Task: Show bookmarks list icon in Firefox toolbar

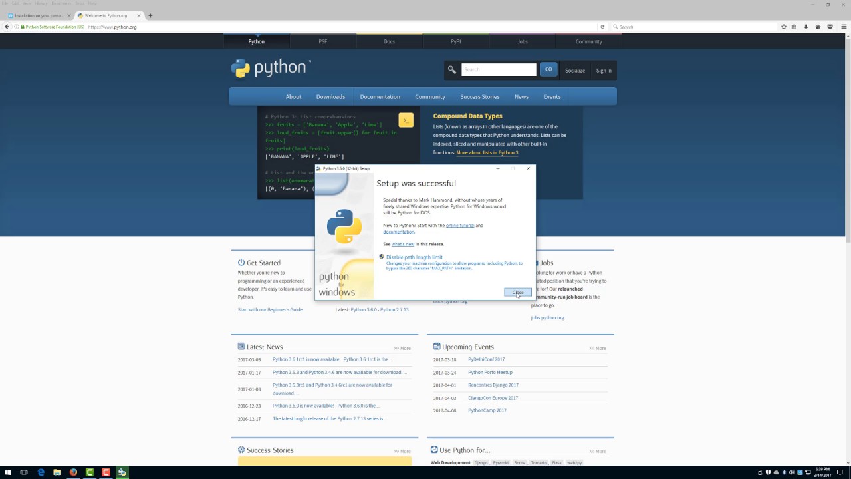Action: [x=794, y=27]
